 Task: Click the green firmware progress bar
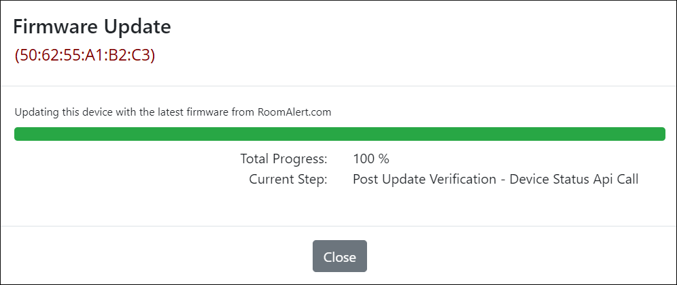tap(339, 133)
